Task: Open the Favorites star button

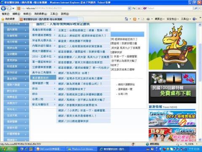Action: (8, 19)
